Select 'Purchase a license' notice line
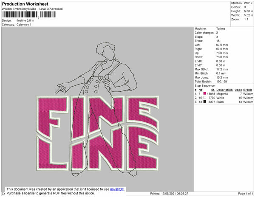The width and height of the screenshot is (255, 197). pos(51,193)
